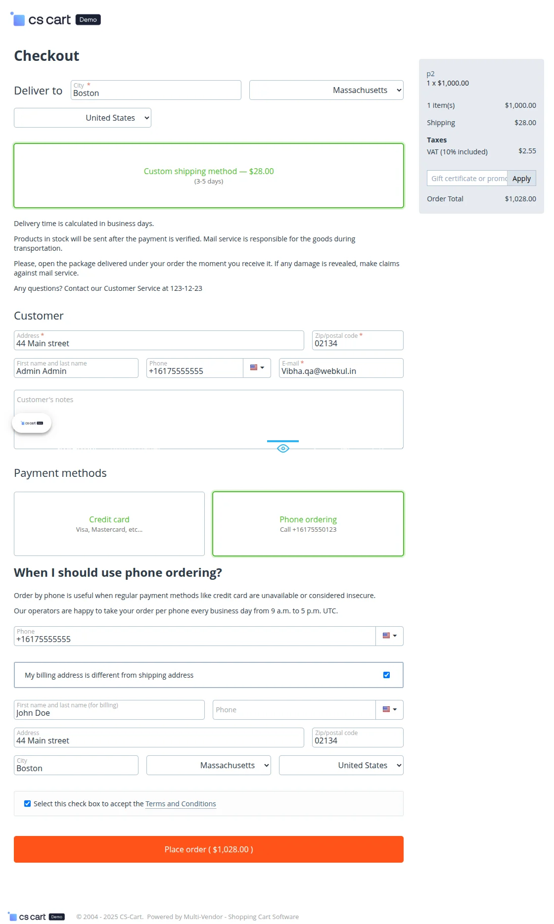Screen dimensions: 554x924
Task: Click the CS-Cart logo in header
Action: (x=55, y=20)
